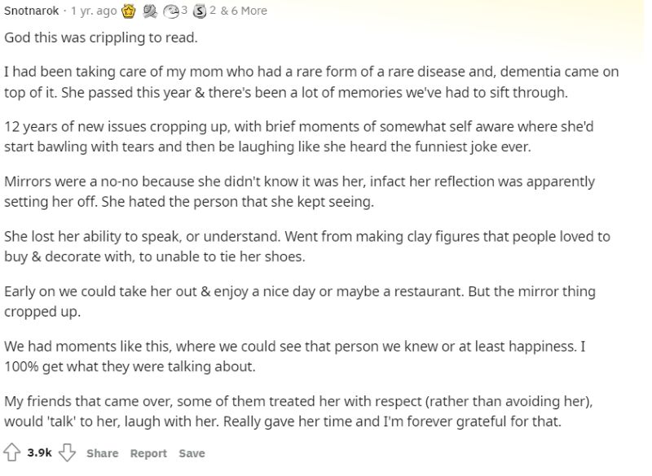Click the 3.9k vote score
This screenshot has width=652, height=476.
39,453
